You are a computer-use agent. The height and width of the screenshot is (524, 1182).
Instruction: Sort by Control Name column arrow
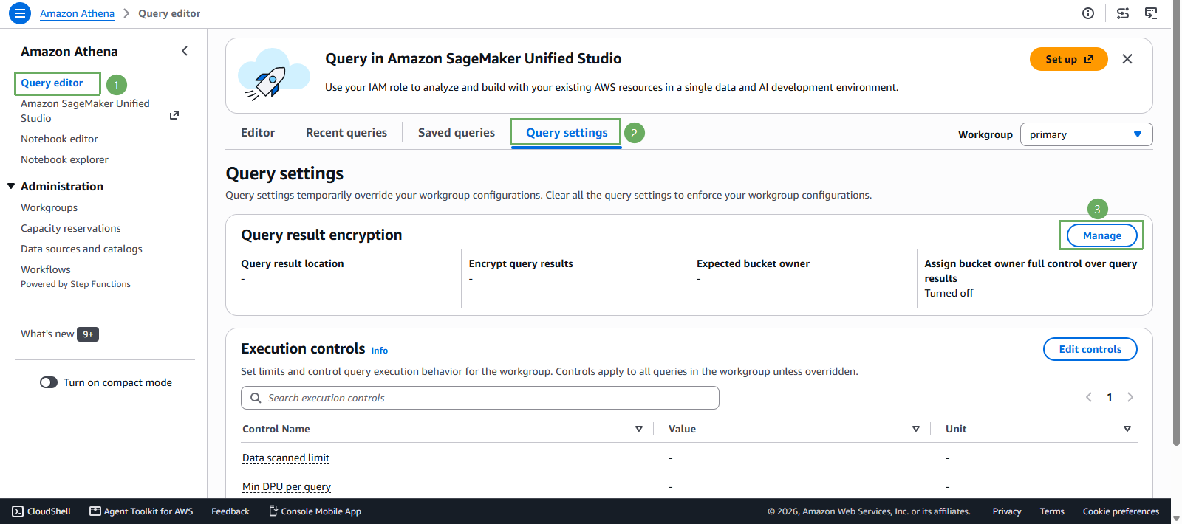(639, 429)
